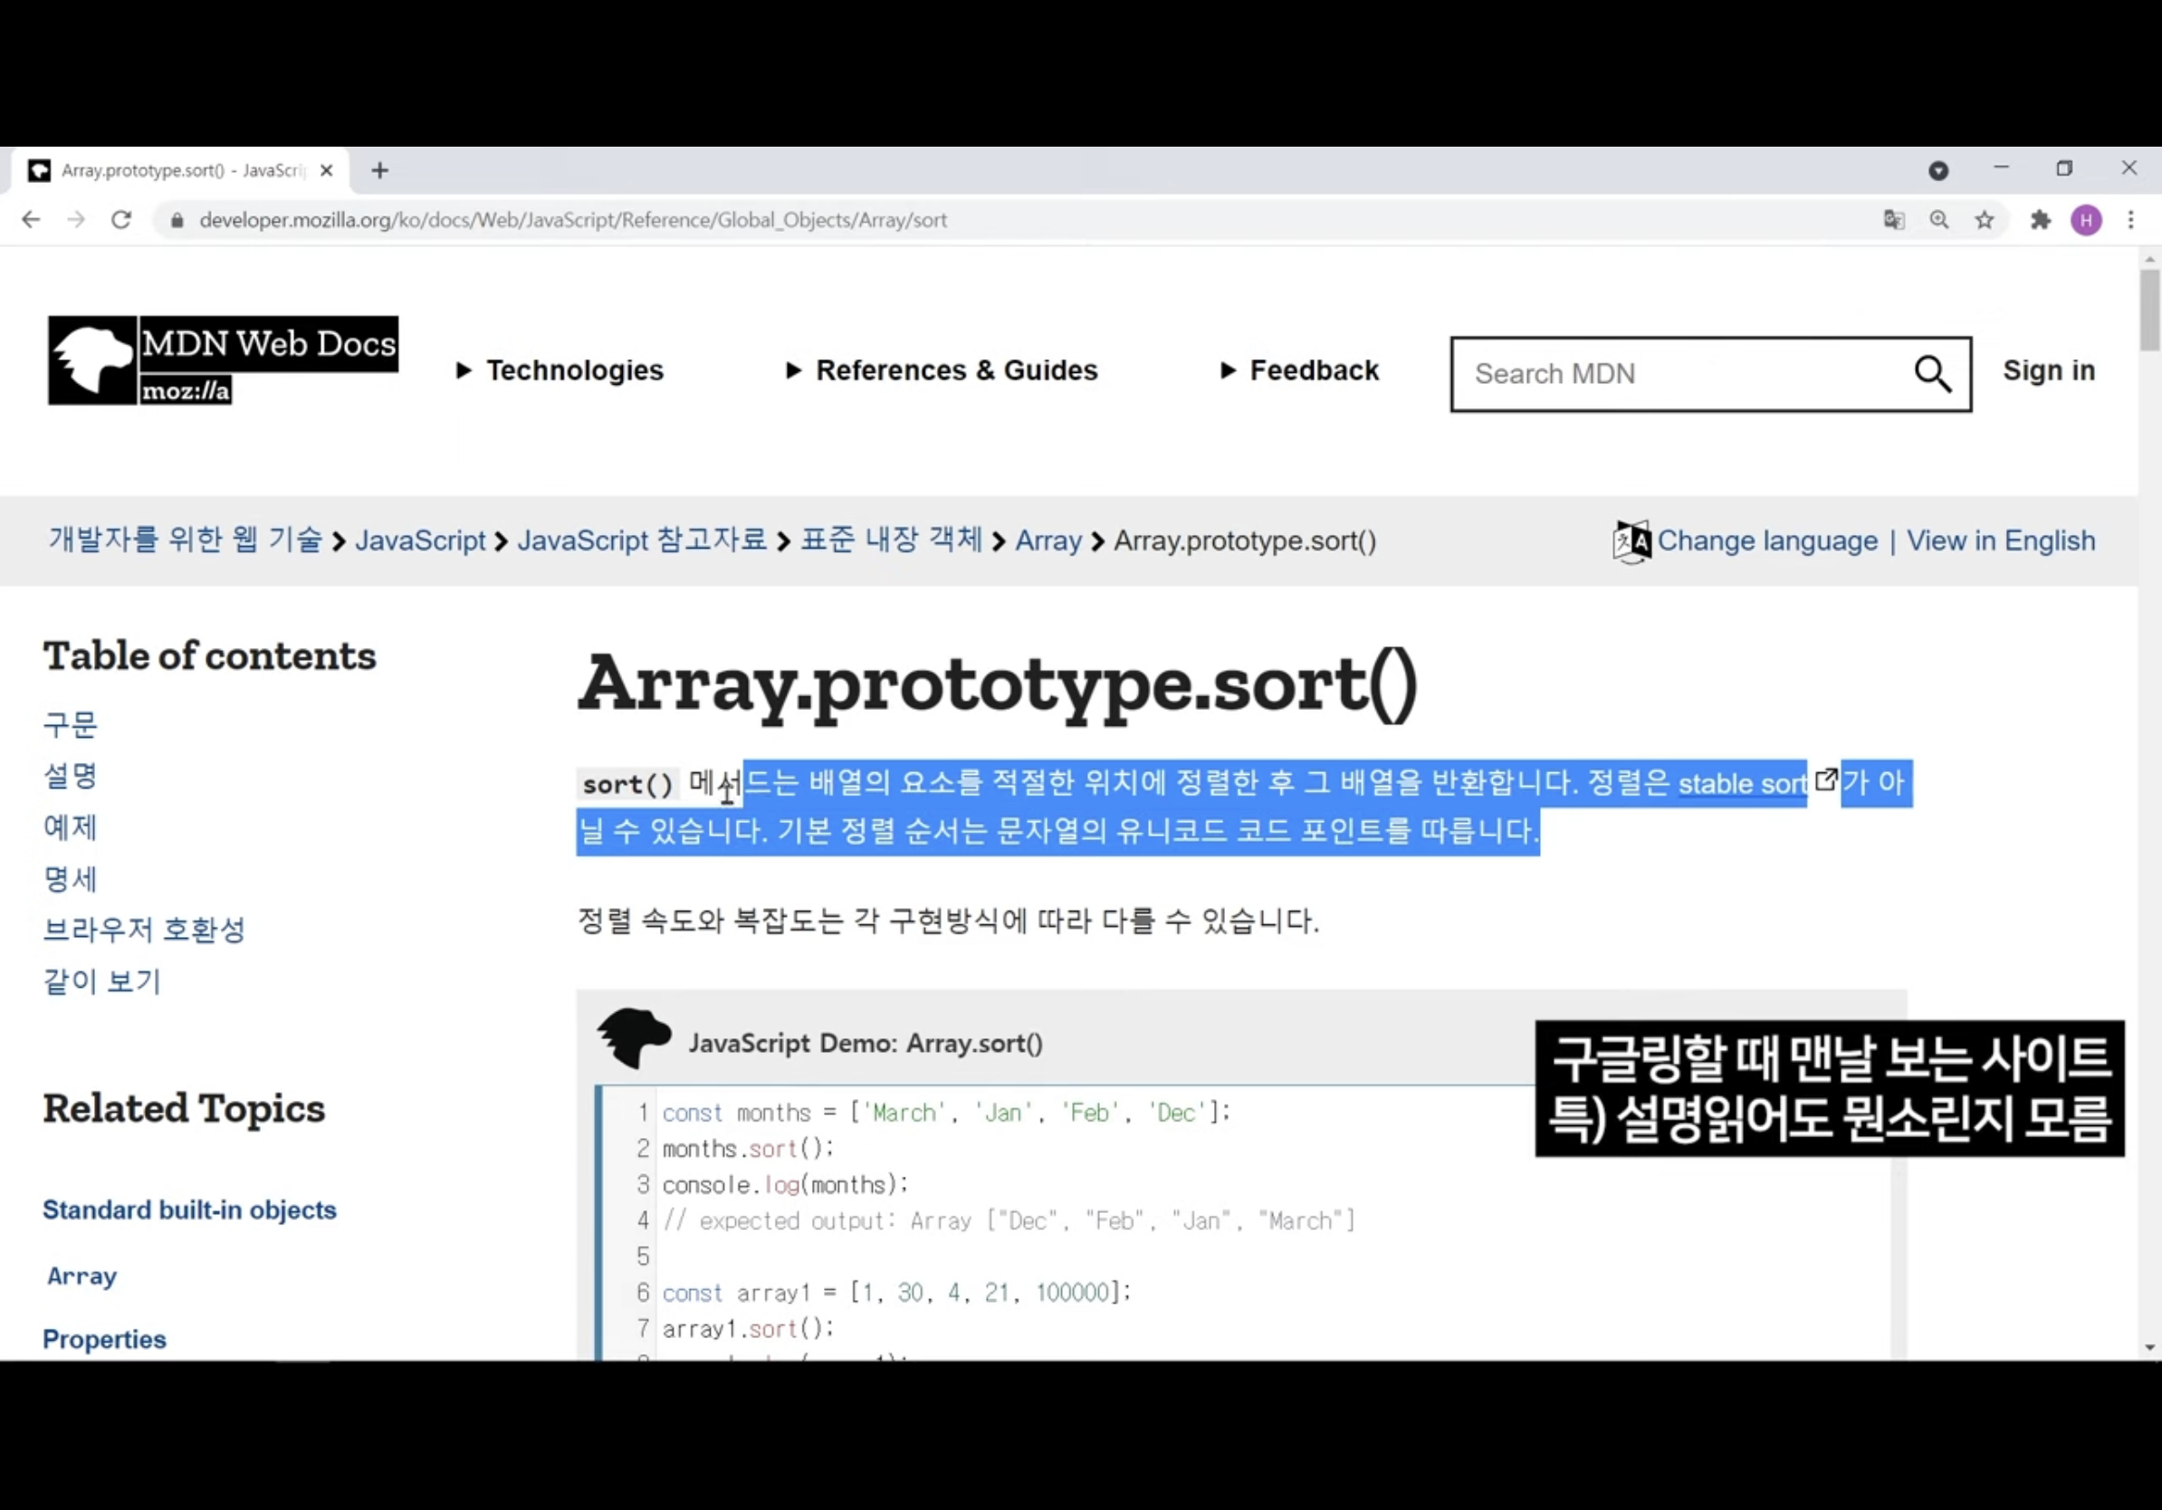Open the extensions puzzle icon
The image size is (2162, 1510).
(2040, 220)
